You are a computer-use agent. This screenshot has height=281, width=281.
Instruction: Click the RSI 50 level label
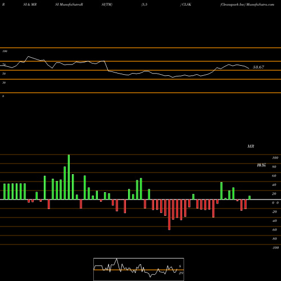tap(4, 74)
